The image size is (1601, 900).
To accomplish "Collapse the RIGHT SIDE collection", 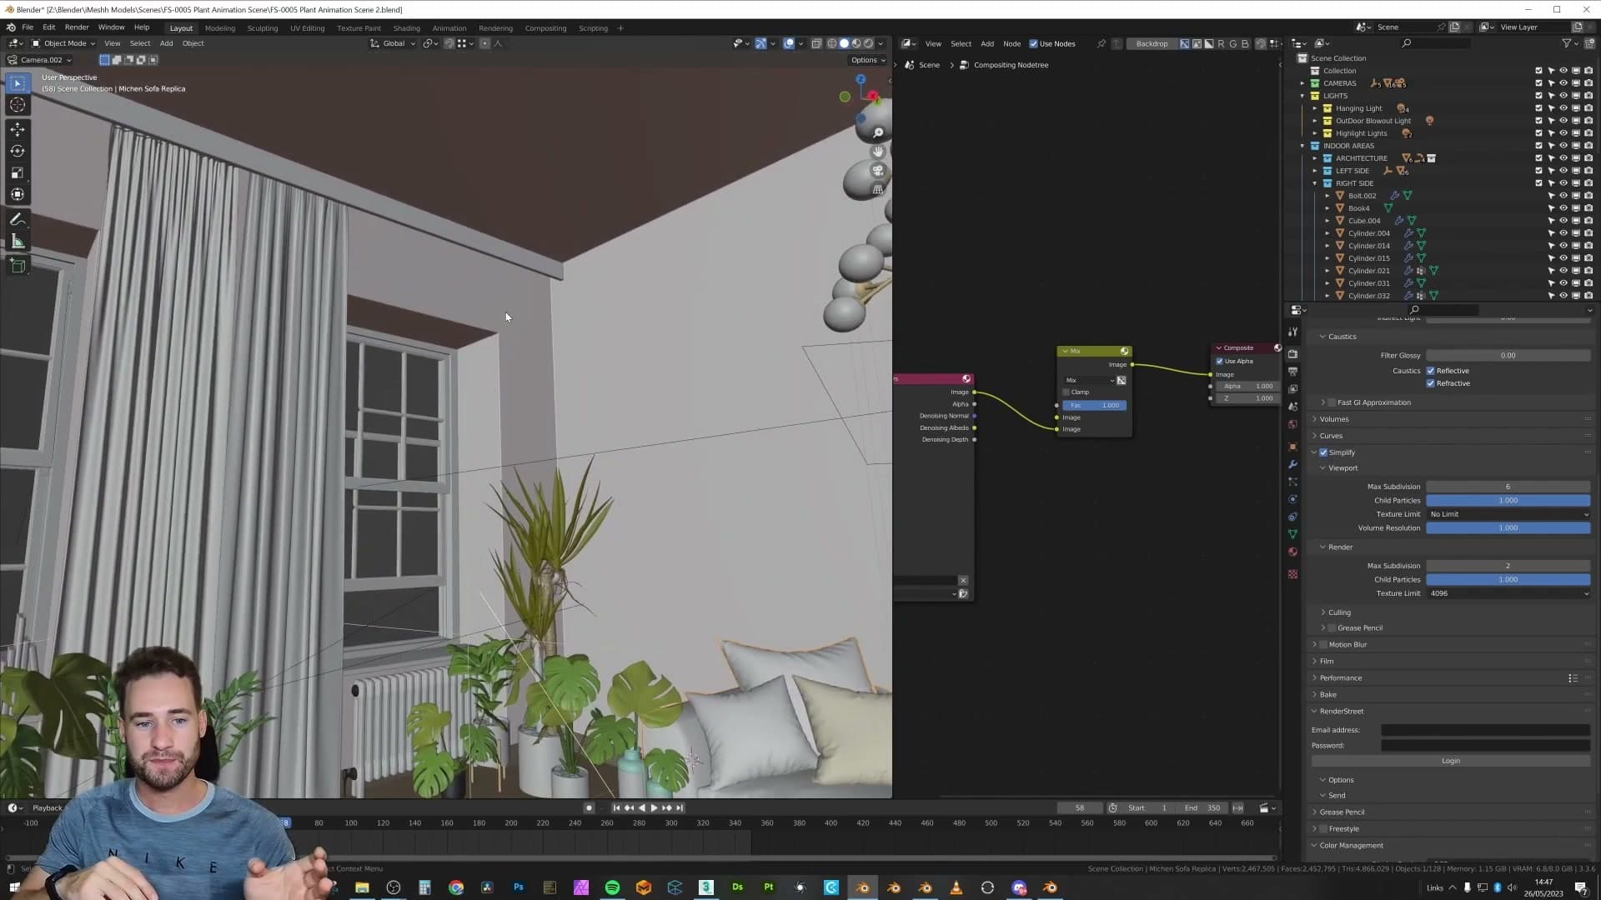I will coord(1315,183).
